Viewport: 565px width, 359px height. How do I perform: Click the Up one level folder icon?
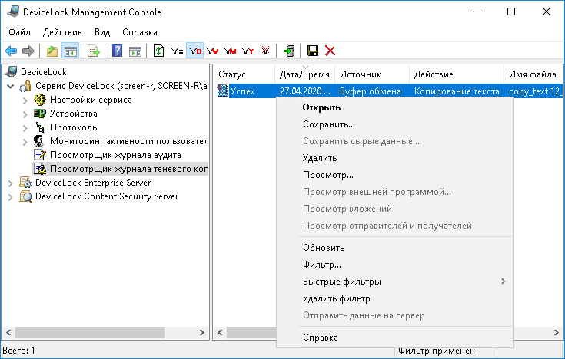tap(52, 51)
